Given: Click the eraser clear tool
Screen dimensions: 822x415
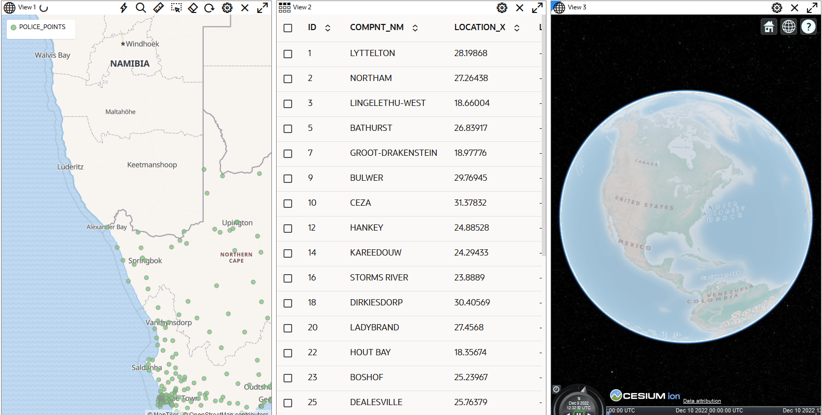Looking at the screenshot, I should coord(193,8).
